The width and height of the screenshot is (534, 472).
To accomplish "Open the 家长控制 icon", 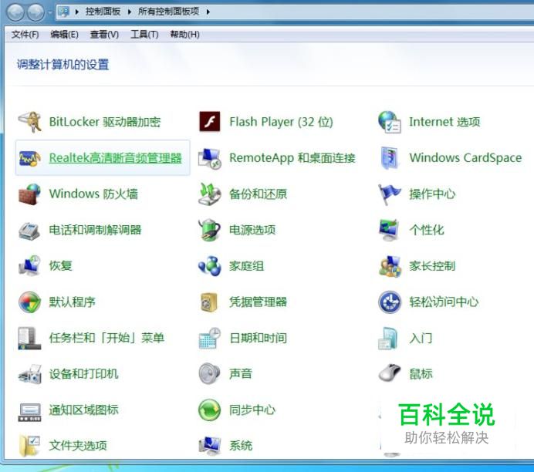I will (389, 266).
